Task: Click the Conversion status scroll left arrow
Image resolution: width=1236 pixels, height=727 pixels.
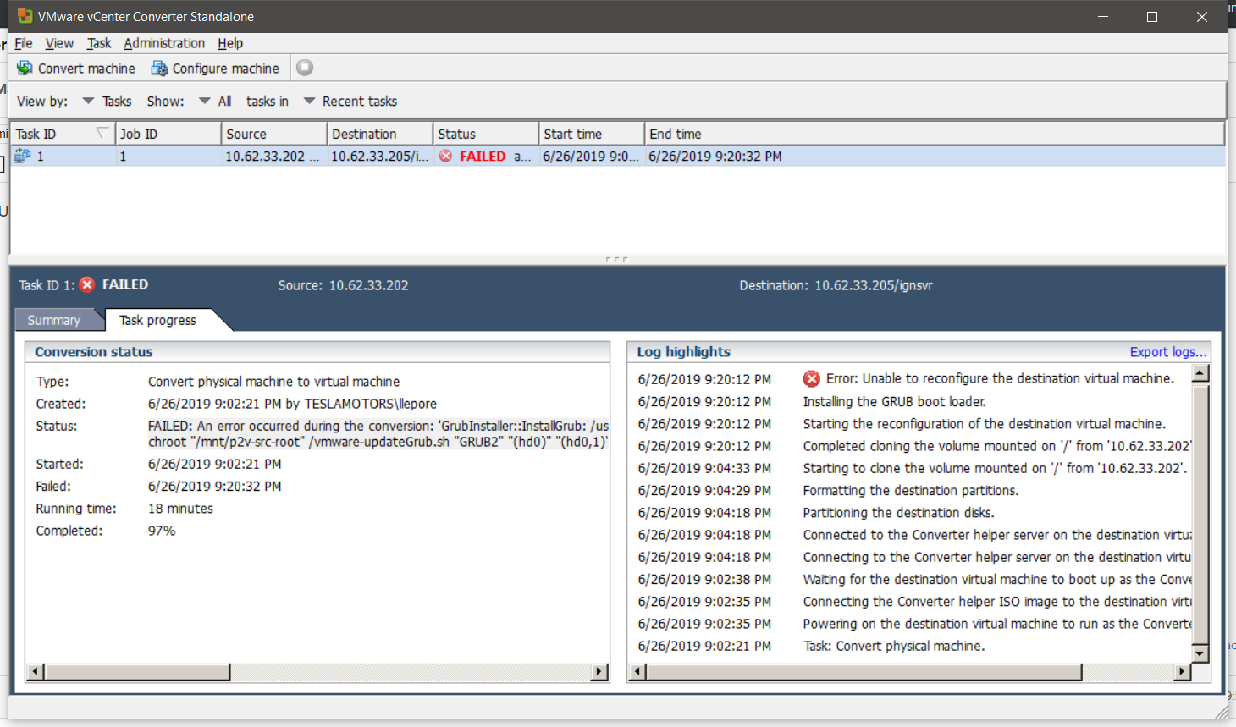Action: coord(35,672)
